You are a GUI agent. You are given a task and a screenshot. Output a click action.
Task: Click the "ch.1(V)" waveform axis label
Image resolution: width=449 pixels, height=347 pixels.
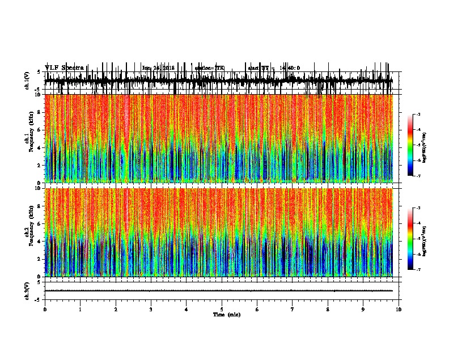[x=27, y=81]
